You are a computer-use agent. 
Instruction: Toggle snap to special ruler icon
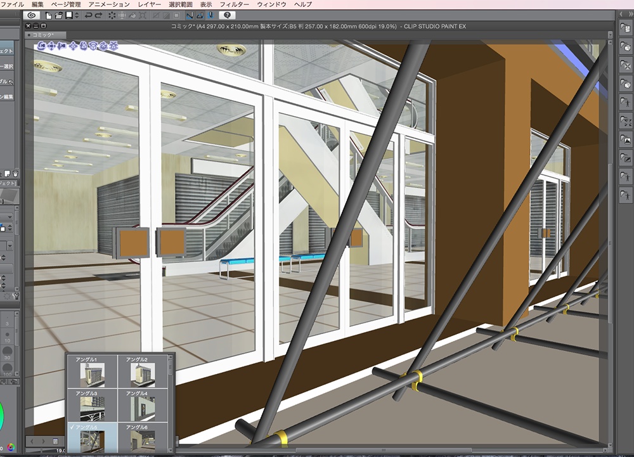(x=200, y=15)
